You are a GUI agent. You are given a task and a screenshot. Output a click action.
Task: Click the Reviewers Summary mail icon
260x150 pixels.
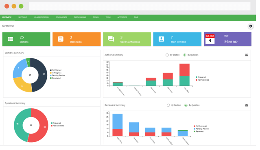coord(247,105)
